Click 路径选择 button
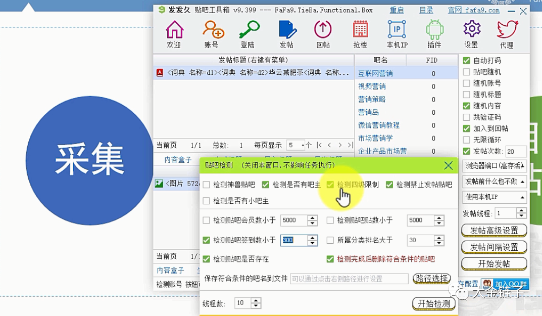Screen dimensions: 542x316 pos(432,279)
